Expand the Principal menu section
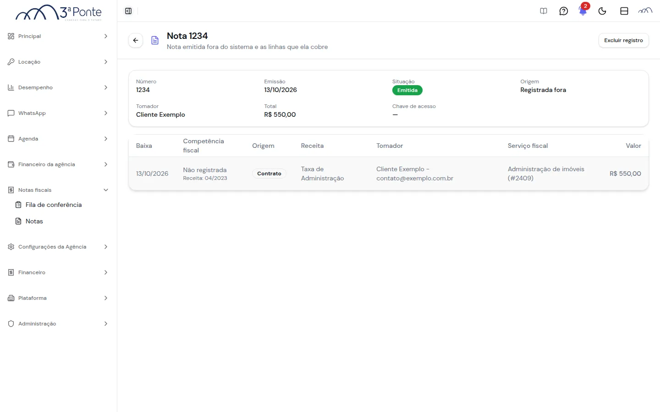The height and width of the screenshot is (412, 660). 58,36
